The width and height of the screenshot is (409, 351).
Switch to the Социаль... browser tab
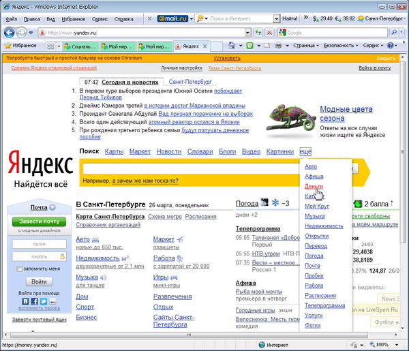tap(80, 46)
